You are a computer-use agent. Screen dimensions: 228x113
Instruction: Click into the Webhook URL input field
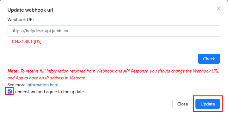(x=114, y=31)
